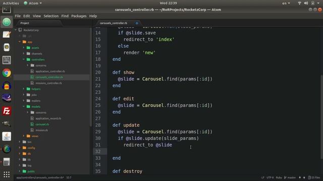The image size is (323, 181).
Task: Expand the assets folder
Action: [24, 48]
